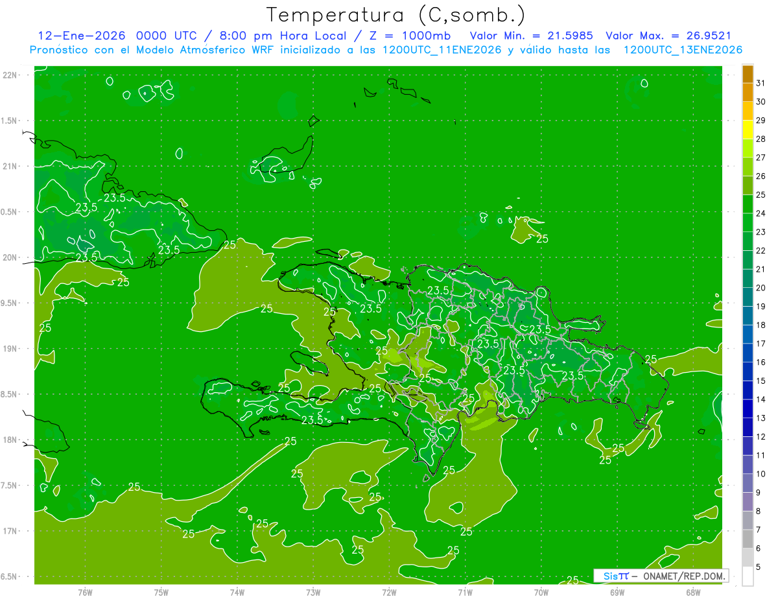Click the colorbar label "31"
The image size is (778, 601).
760,83
